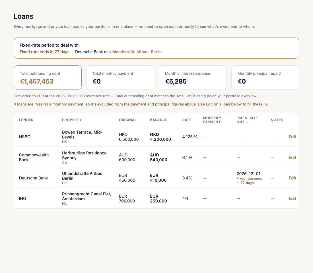
Task: Click the HKD 4,200,000 balance
Action: pyautogui.click(x=160, y=137)
